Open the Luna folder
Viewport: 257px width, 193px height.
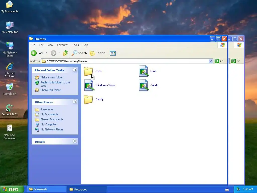coord(93,71)
